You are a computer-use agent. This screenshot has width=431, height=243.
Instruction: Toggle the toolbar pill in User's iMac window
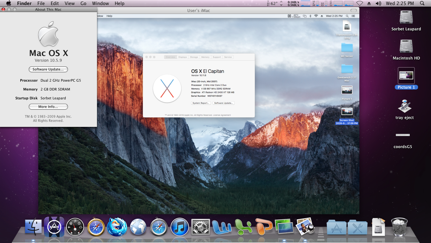[x=353, y=10]
